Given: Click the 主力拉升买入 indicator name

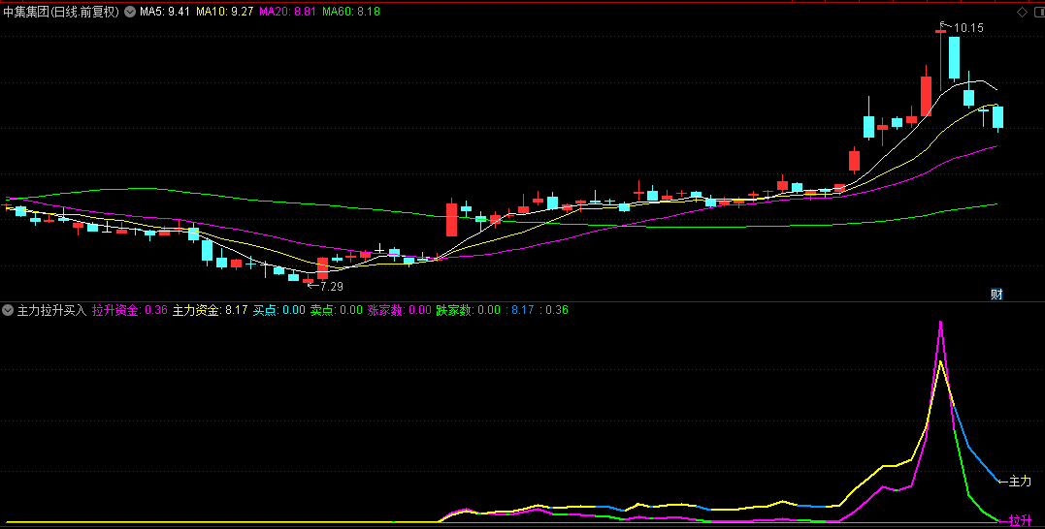Looking at the screenshot, I should (52, 310).
